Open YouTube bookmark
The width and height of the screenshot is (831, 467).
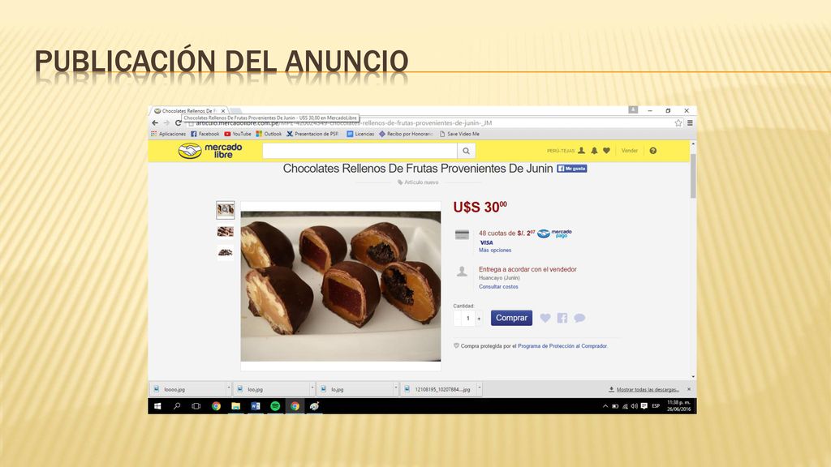pos(238,134)
